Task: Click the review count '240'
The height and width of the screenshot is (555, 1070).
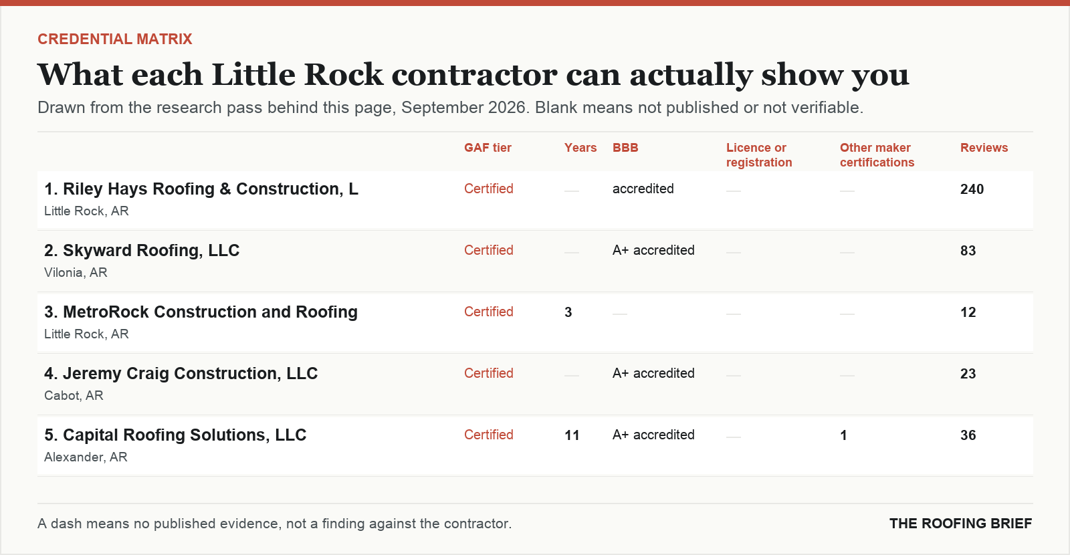Action: (972, 189)
